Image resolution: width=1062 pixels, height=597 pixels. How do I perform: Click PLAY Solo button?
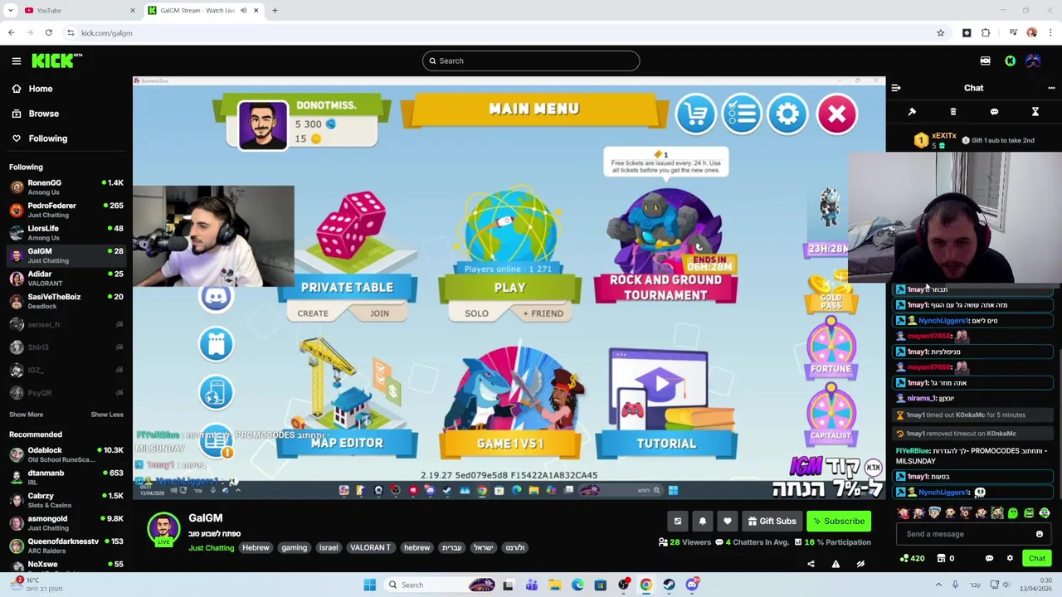[x=476, y=313]
